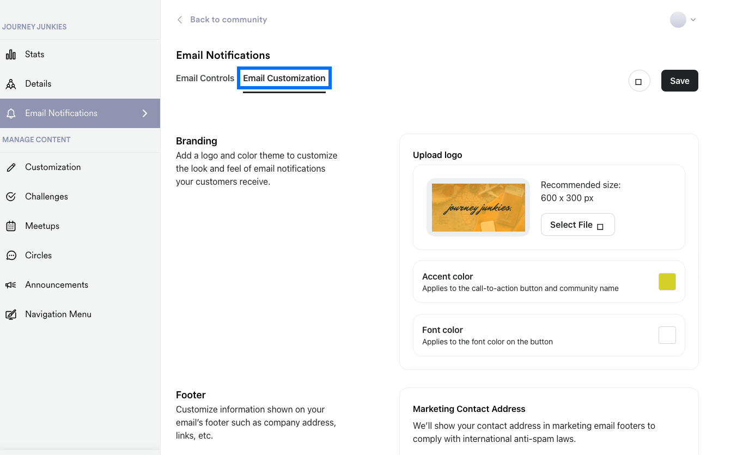Click the Select File button
The image size is (749, 455).
577,225
